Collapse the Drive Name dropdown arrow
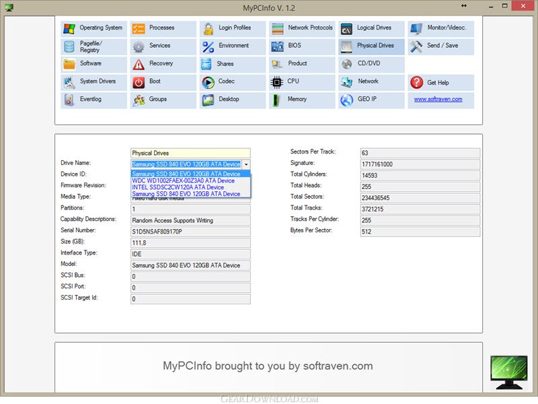This screenshot has width=538, height=404. point(246,164)
